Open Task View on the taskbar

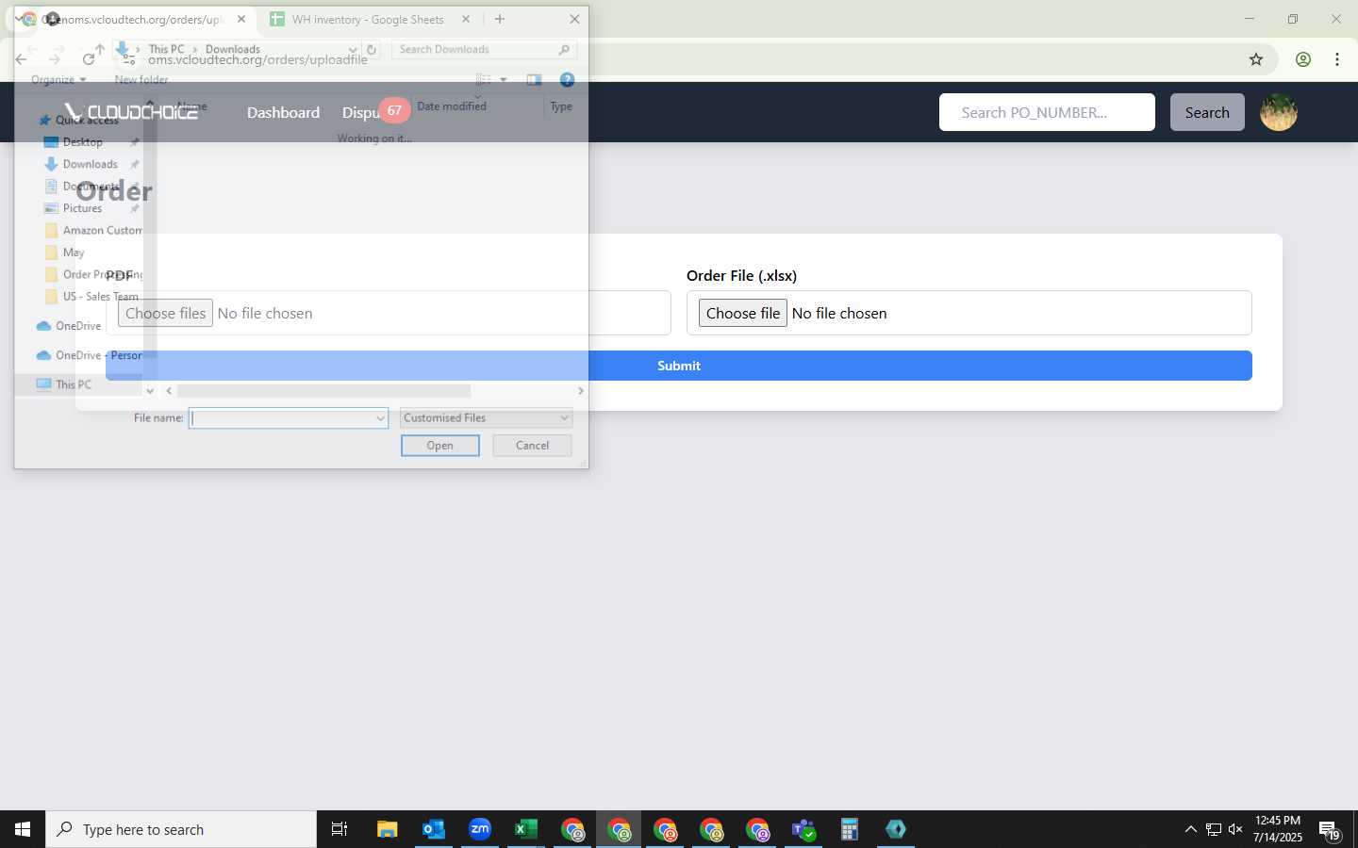[339, 829]
